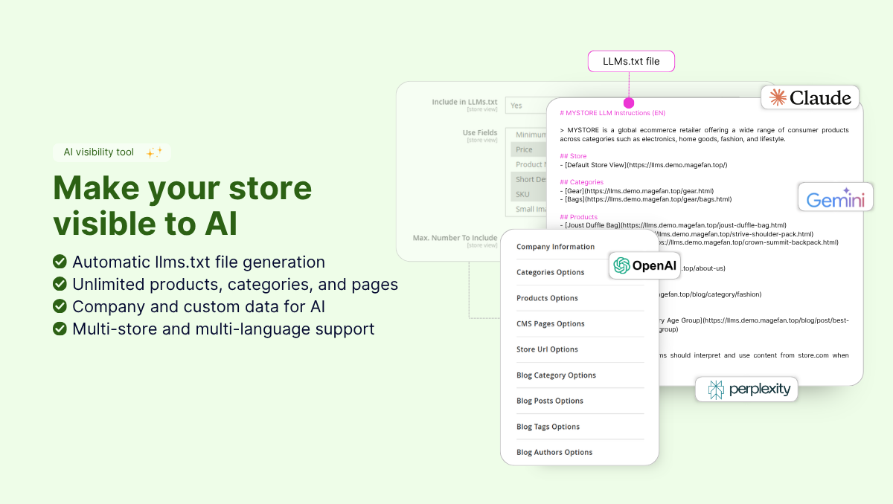This screenshot has width=893, height=504.
Task: Click the Include in LLMs.txt label
Action: coord(464,102)
